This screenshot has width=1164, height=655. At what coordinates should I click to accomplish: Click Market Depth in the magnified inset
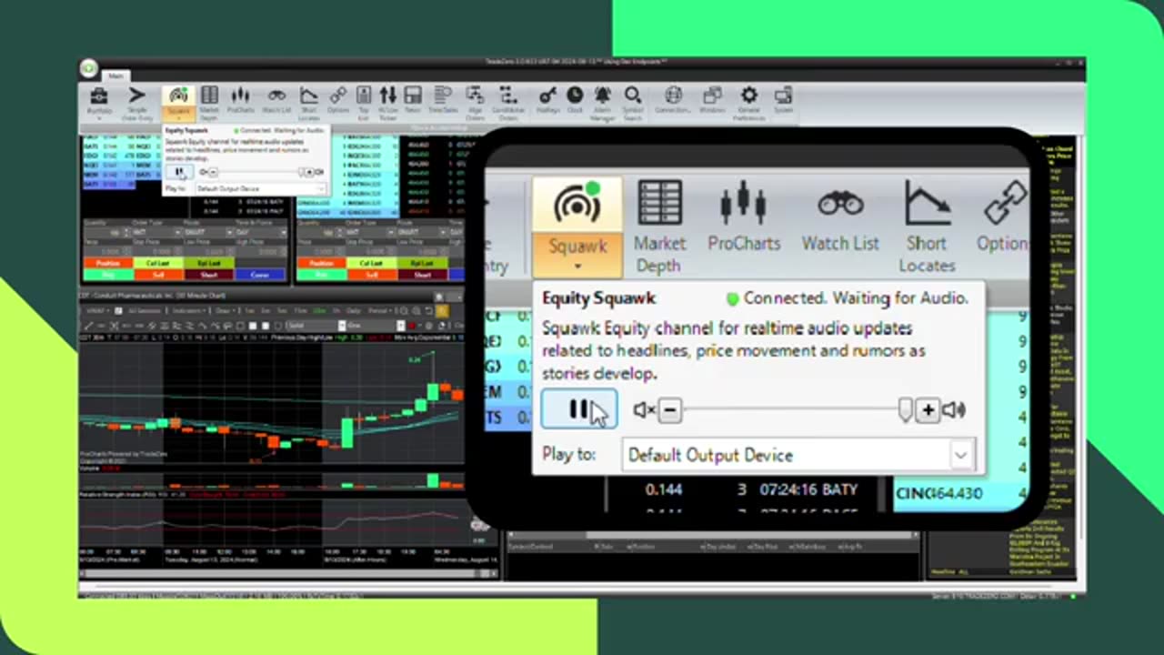(659, 227)
